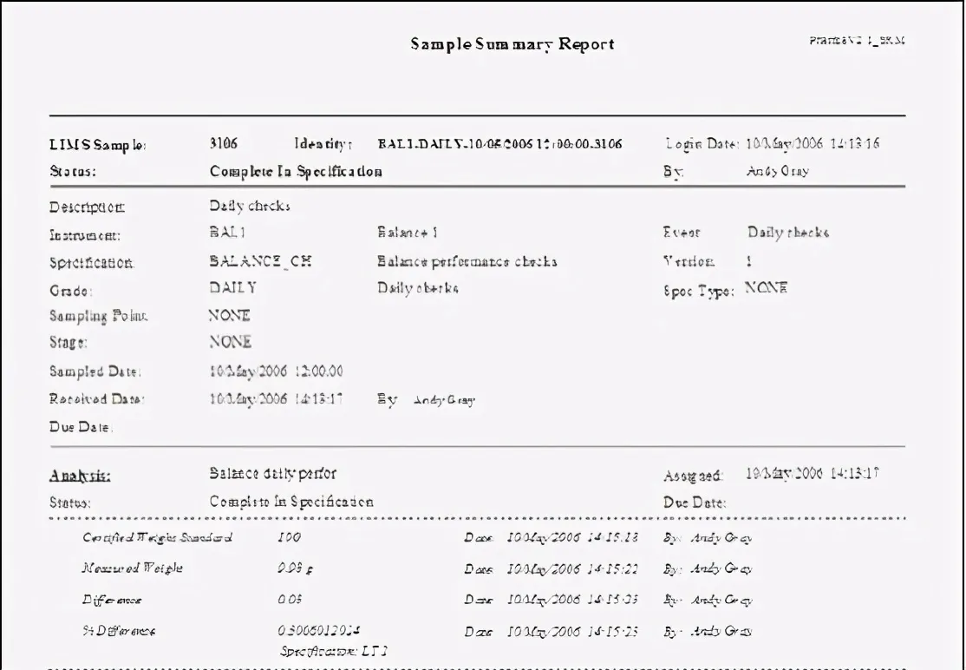Click Andy Gray beside the header By label
The height and width of the screenshot is (670, 966).
point(778,171)
